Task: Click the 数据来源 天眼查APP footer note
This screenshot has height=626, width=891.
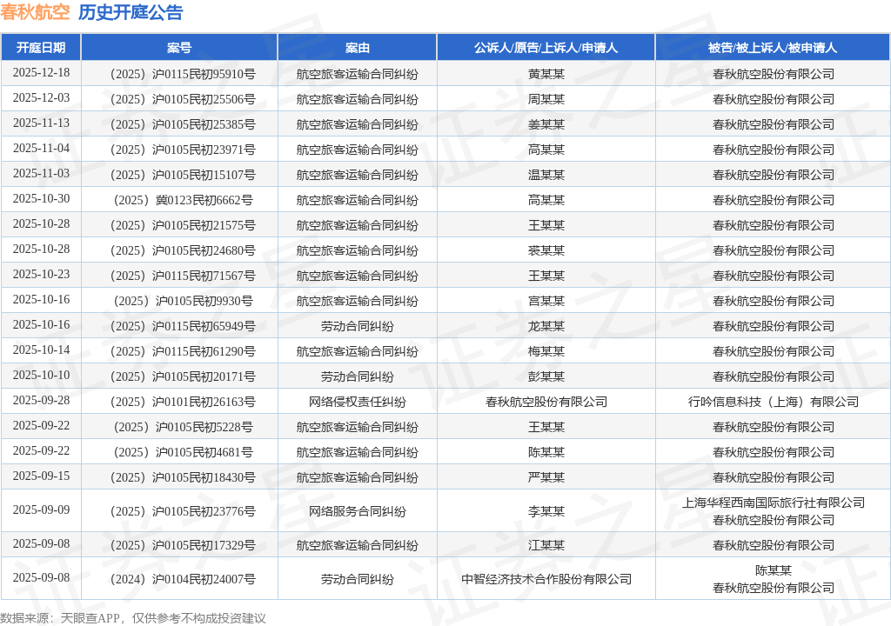Action: click(x=133, y=618)
